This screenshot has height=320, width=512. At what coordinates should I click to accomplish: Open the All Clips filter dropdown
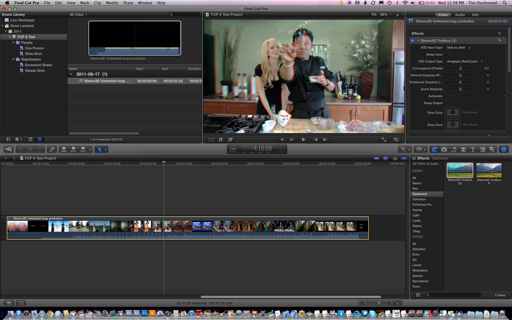coord(78,15)
